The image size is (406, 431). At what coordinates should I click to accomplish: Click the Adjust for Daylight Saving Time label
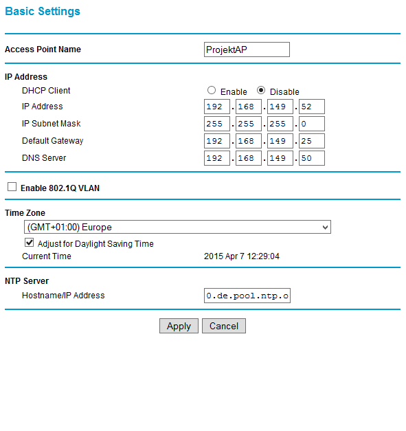[95, 244]
